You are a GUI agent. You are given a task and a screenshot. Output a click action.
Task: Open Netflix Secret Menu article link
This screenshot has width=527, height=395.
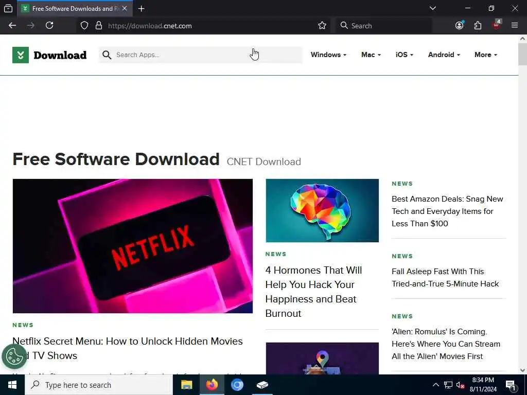pyautogui.click(x=128, y=348)
